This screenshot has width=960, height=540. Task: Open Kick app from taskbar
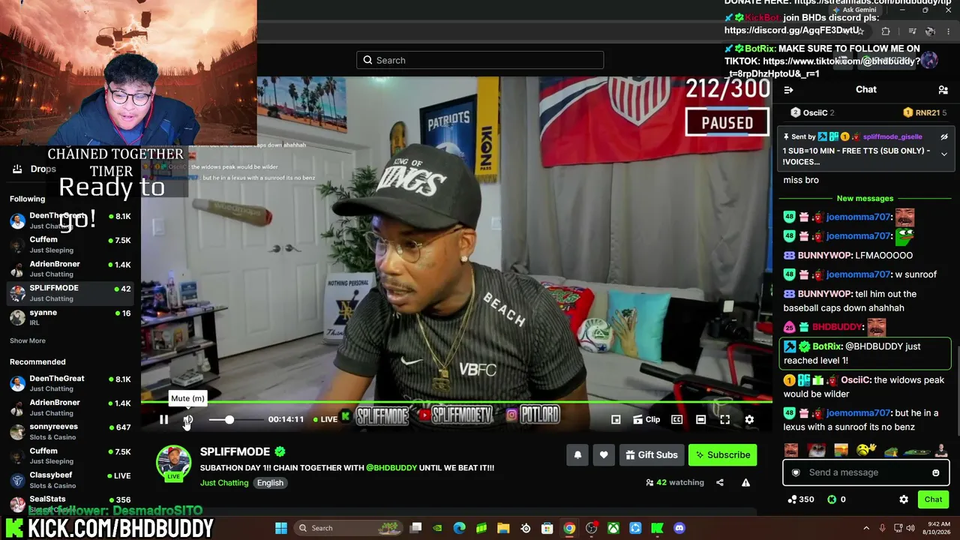tap(658, 528)
